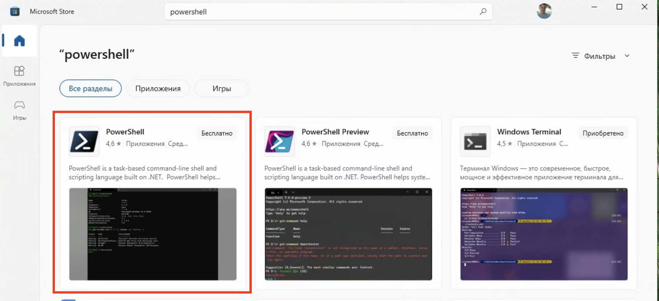This screenshot has height=301, width=659.
Task: Click Приобретено label for Windows Terminal
Action: click(x=603, y=133)
